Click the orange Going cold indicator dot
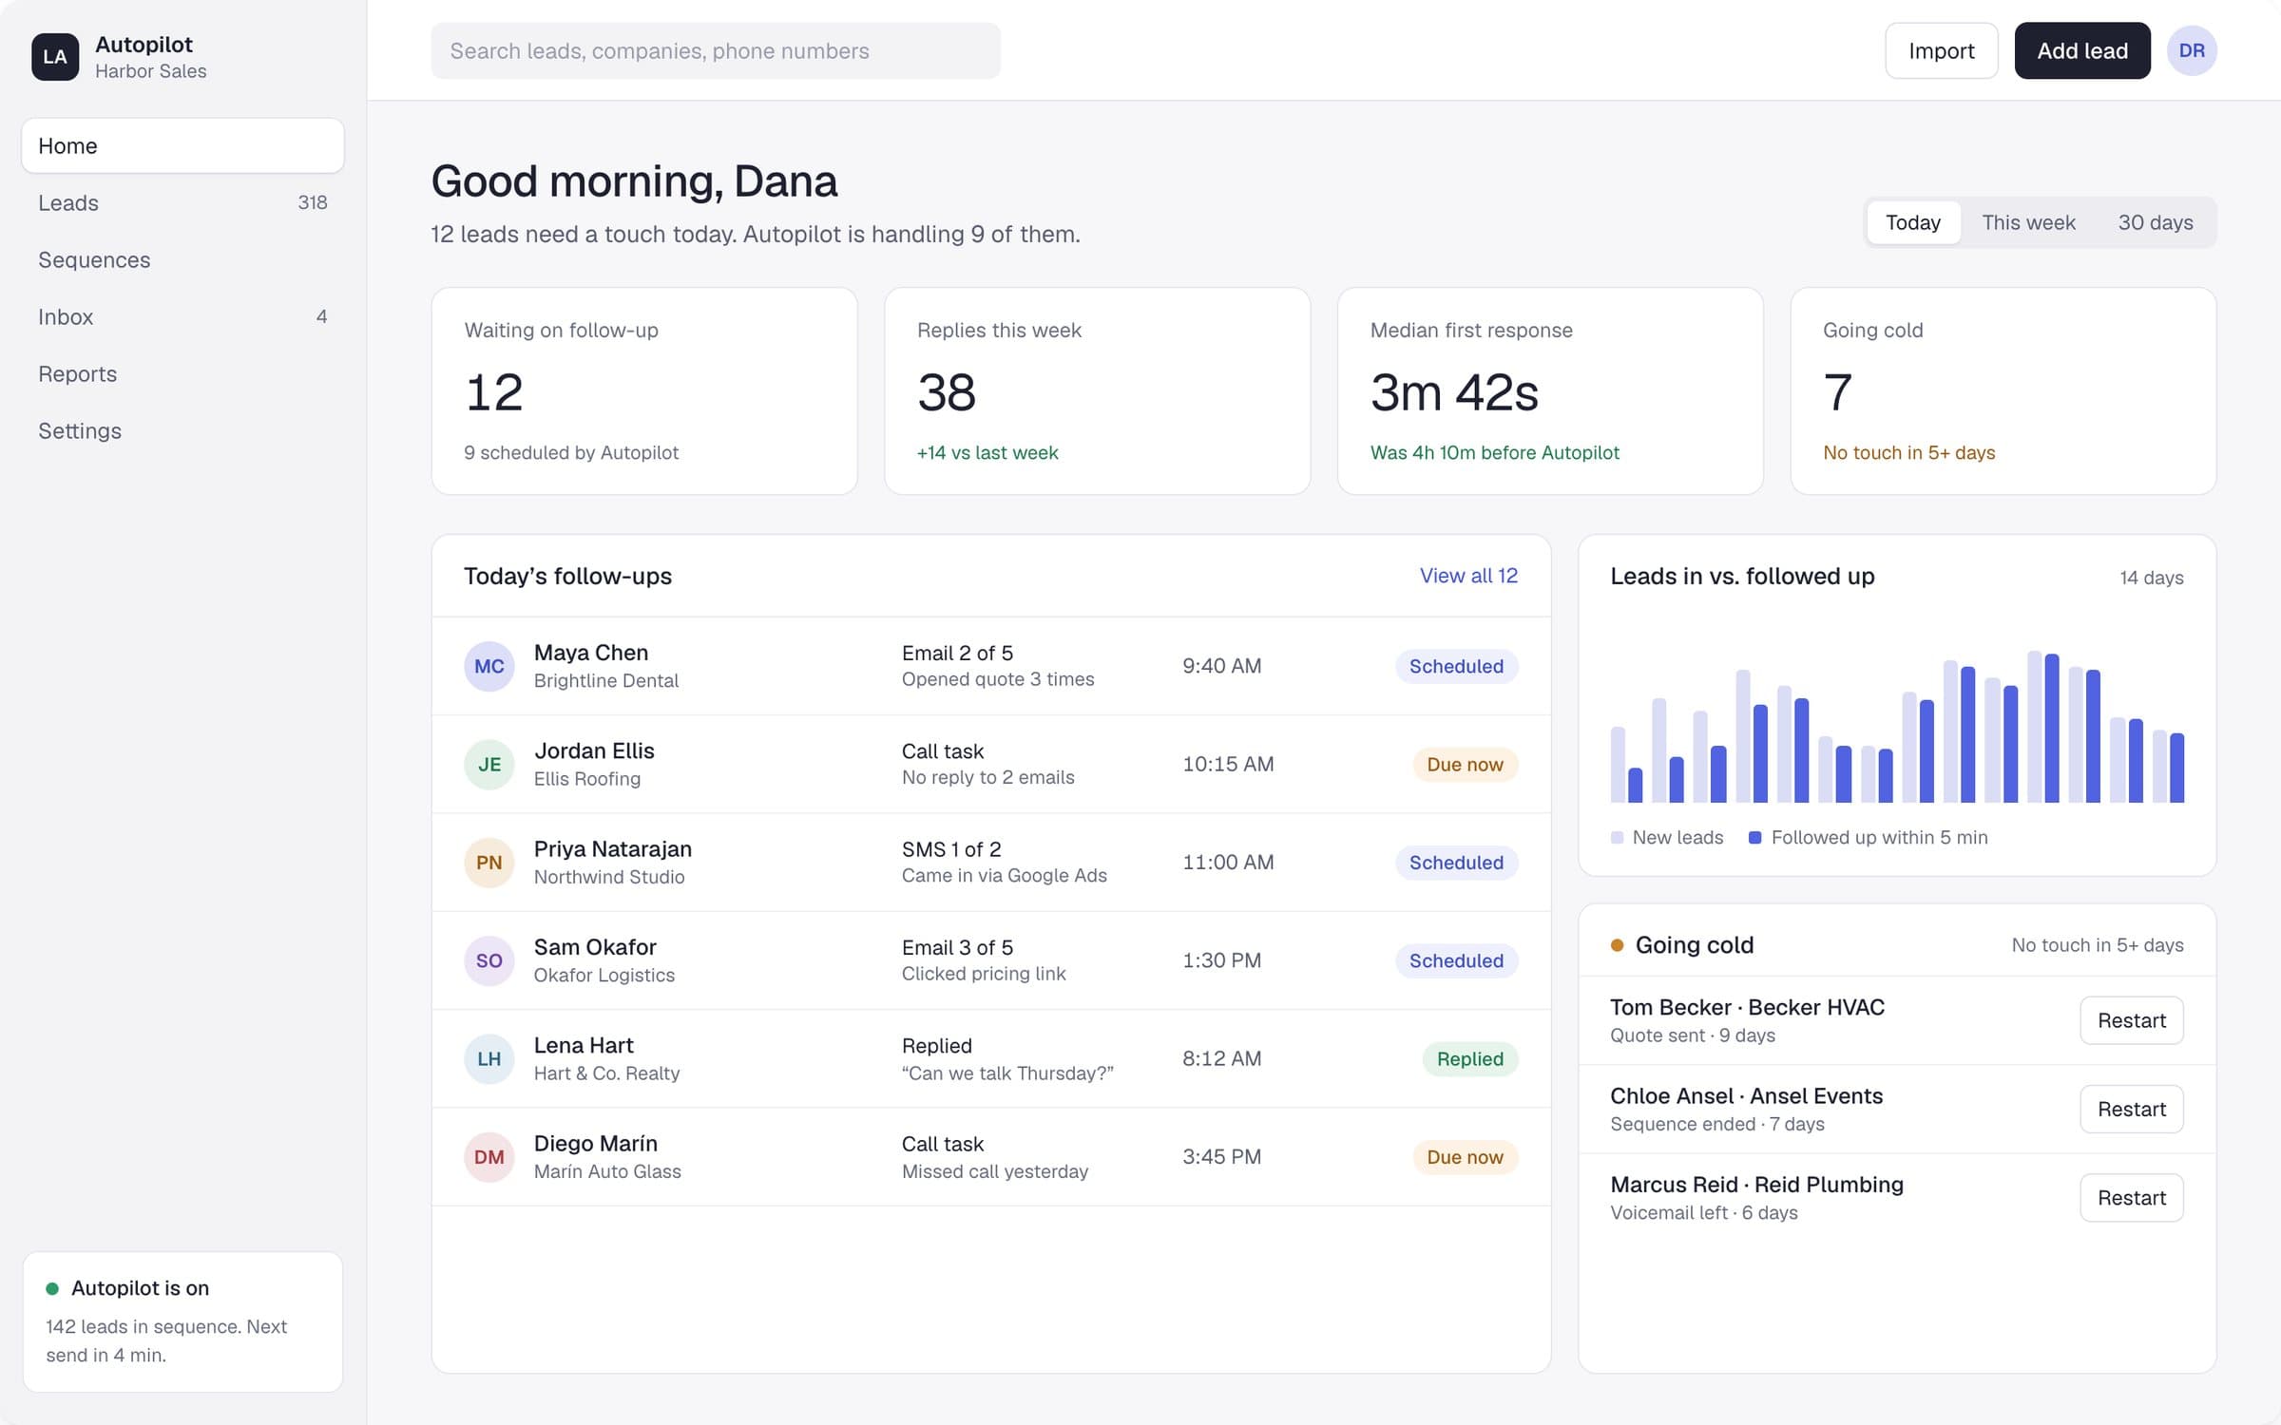The image size is (2281, 1425). (1617, 945)
